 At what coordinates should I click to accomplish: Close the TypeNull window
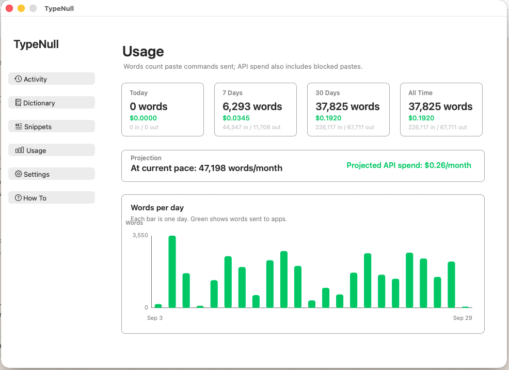pyautogui.click(x=9, y=8)
